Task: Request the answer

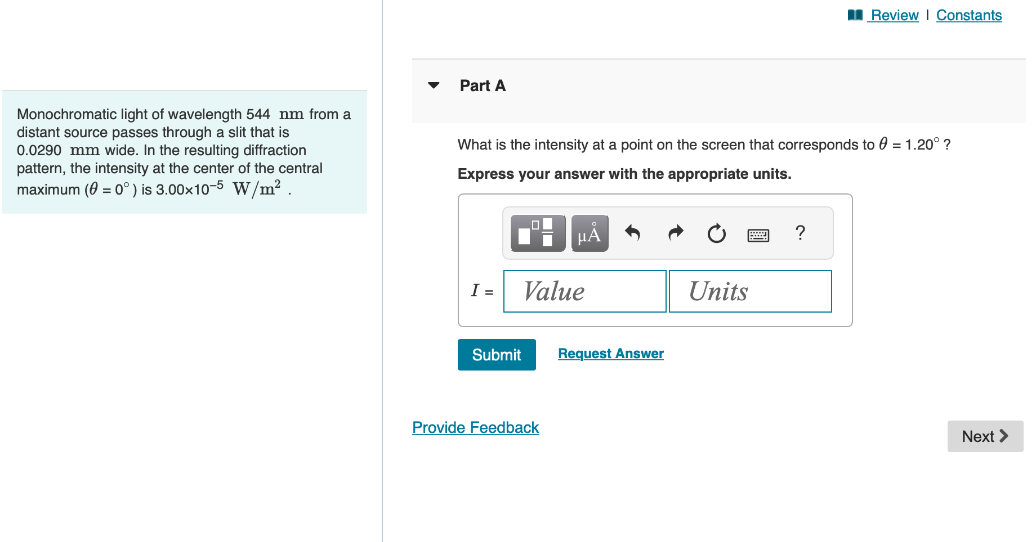Action: click(x=610, y=353)
